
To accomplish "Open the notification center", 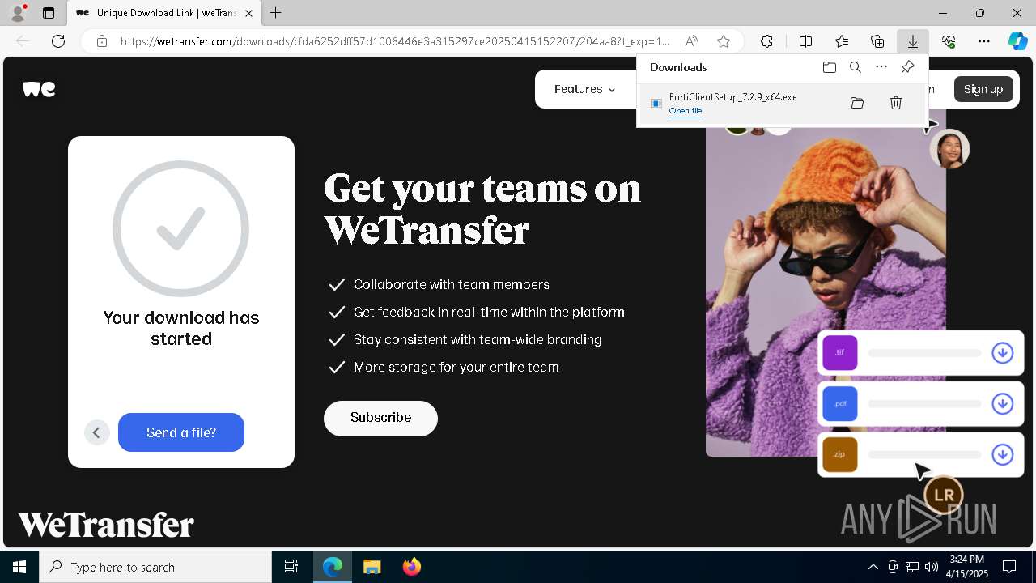I will pyautogui.click(x=1009, y=567).
